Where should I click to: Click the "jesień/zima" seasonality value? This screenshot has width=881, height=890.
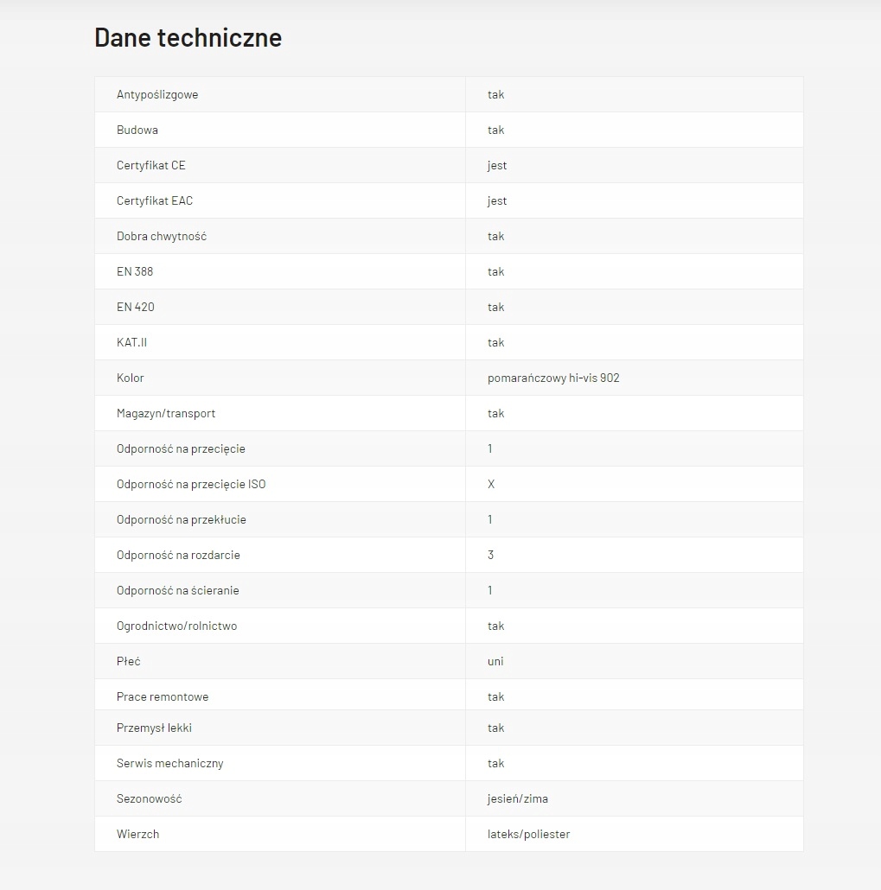517,798
